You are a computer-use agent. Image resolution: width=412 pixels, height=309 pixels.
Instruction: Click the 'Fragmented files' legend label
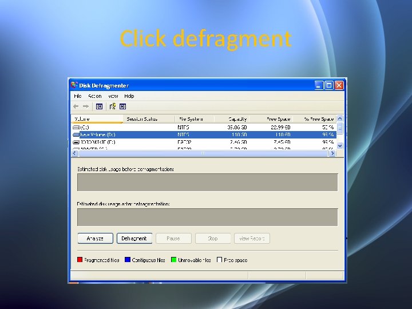tap(102, 260)
